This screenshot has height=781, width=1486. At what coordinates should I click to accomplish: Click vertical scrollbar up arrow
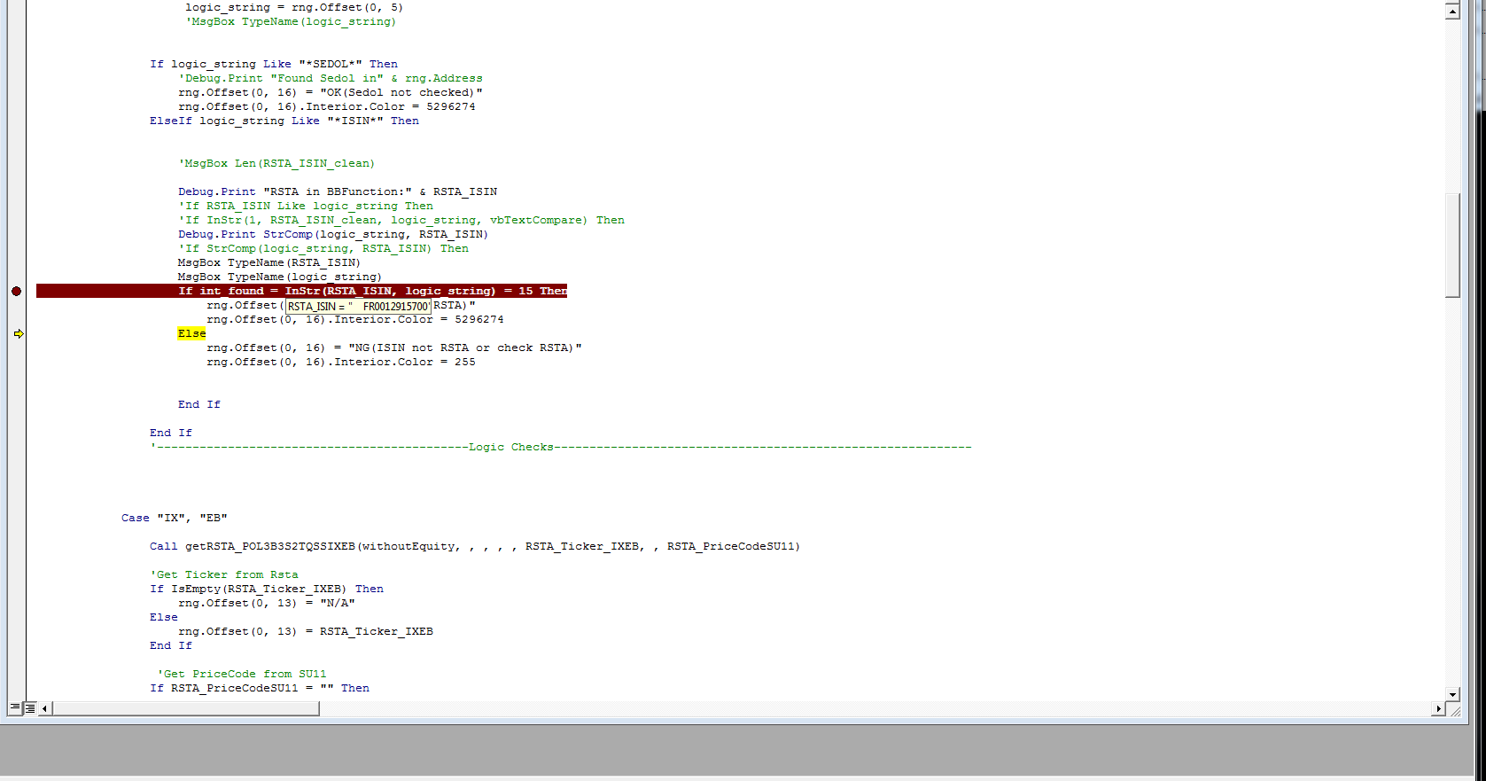click(x=1452, y=12)
